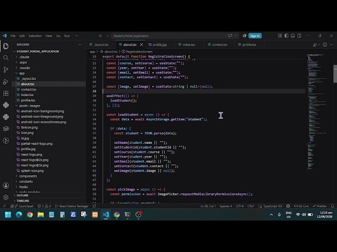The width and height of the screenshot is (337, 252).
Task: Open the View menu
Action: tap(49, 36)
